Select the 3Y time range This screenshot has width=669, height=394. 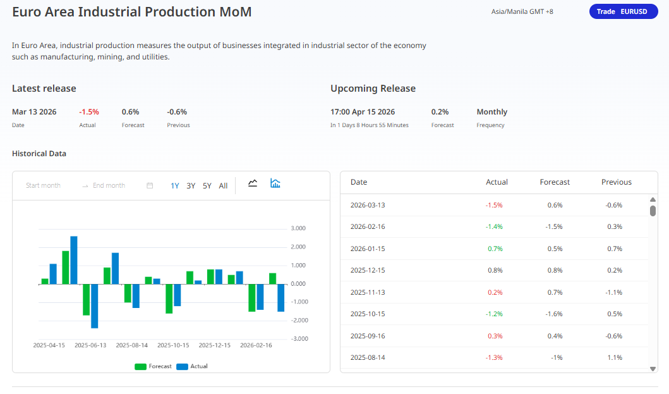[191, 186]
